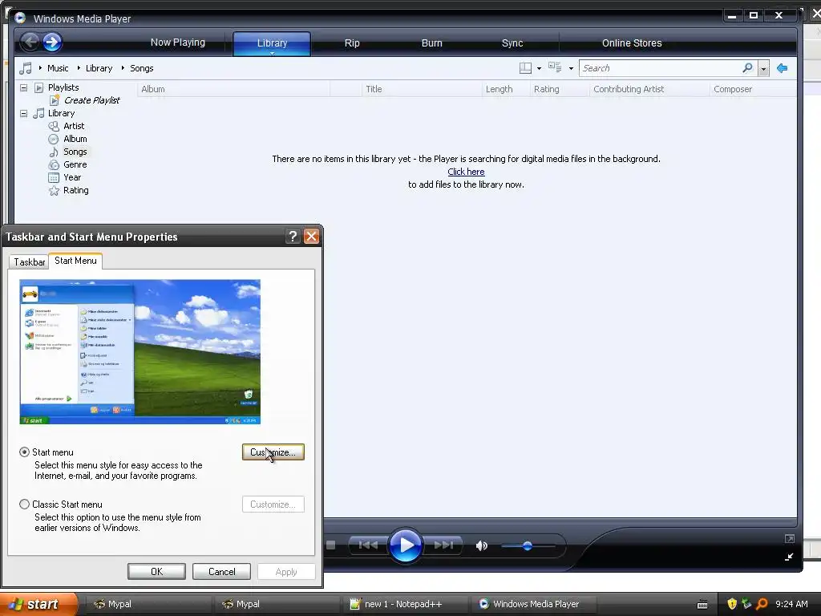The image size is (821, 616).
Task: Select the Classic Start menu radio button
Action: (x=24, y=504)
